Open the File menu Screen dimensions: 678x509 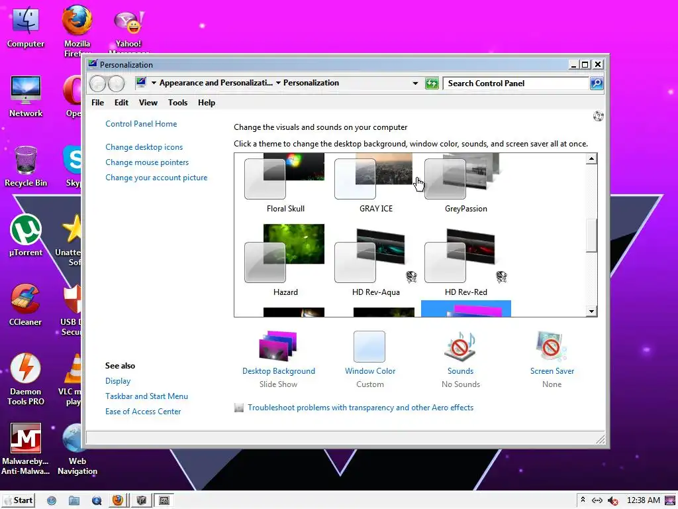coord(98,103)
